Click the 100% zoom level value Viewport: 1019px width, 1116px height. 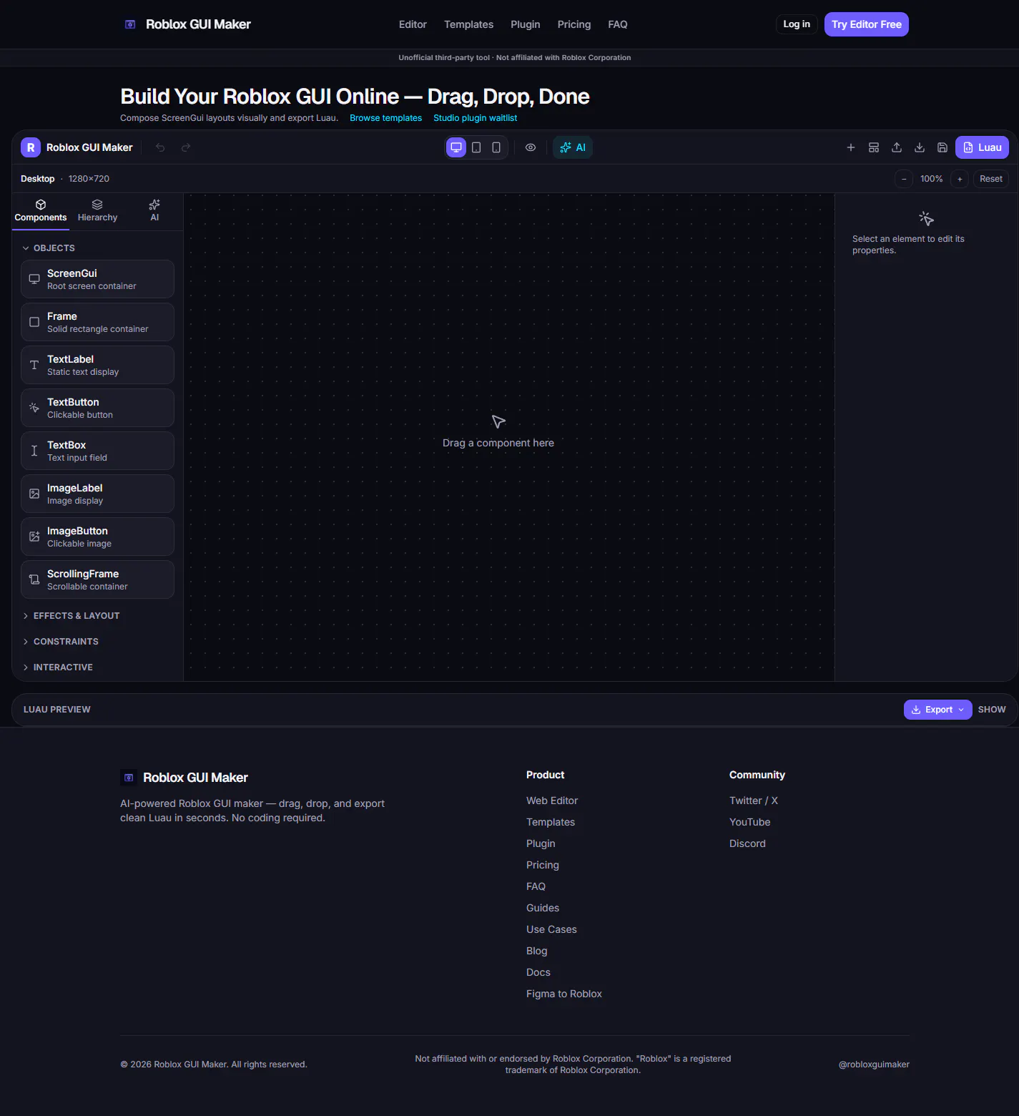pyautogui.click(x=932, y=179)
